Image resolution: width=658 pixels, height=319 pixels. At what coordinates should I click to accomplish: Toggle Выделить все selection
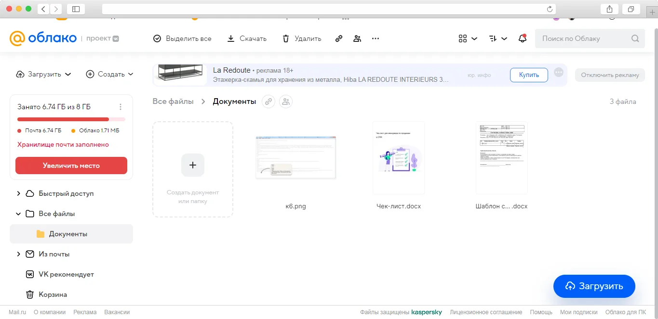(182, 38)
